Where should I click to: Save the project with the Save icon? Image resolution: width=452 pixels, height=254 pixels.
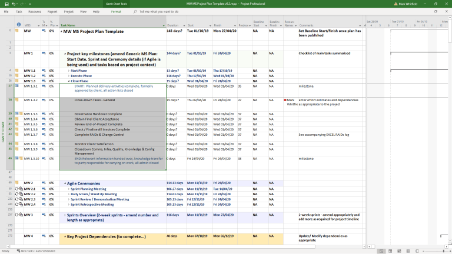tap(6, 4)
